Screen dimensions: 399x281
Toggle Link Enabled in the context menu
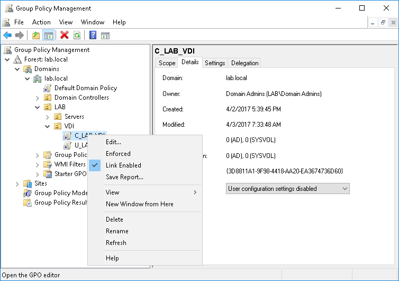click(123, 165)
